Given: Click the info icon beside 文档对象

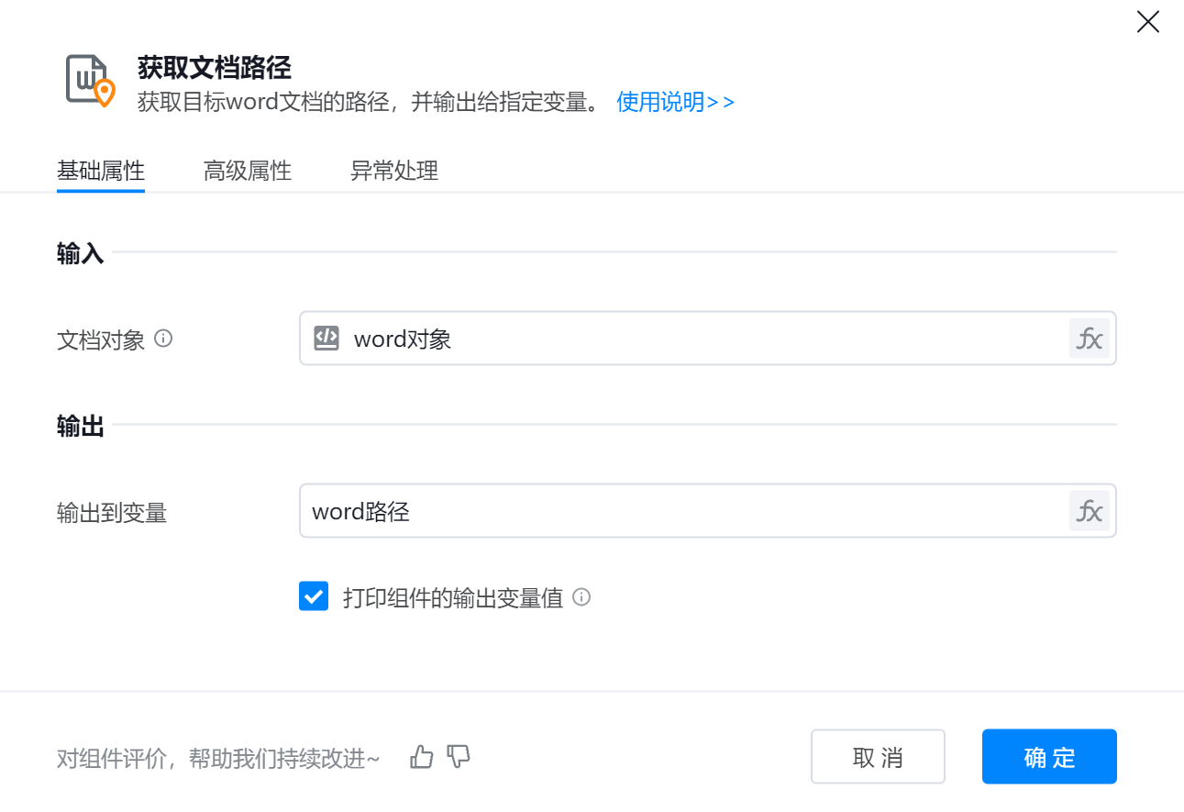Looking at the screenshot, I should (163, 339).
